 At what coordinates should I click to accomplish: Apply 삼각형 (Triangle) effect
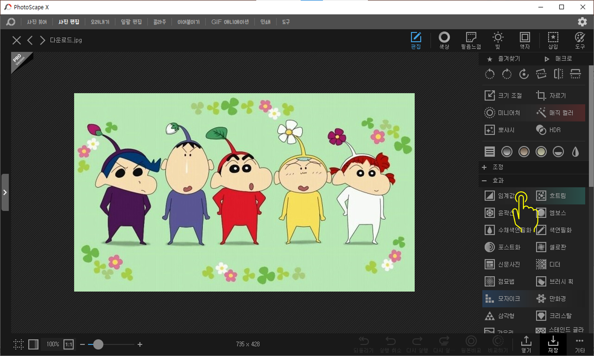pyautogui.click(x=500, y=315)
